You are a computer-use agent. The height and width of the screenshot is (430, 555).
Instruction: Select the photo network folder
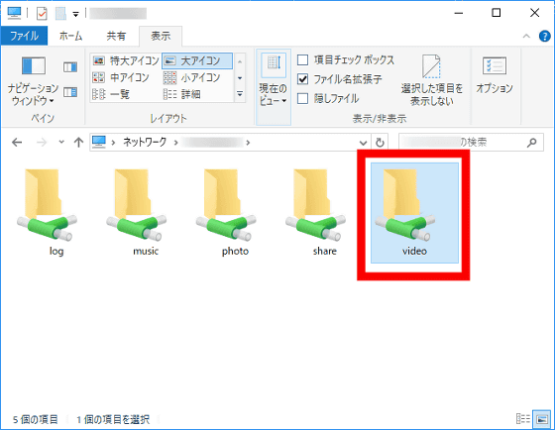(x=226, y=213)
